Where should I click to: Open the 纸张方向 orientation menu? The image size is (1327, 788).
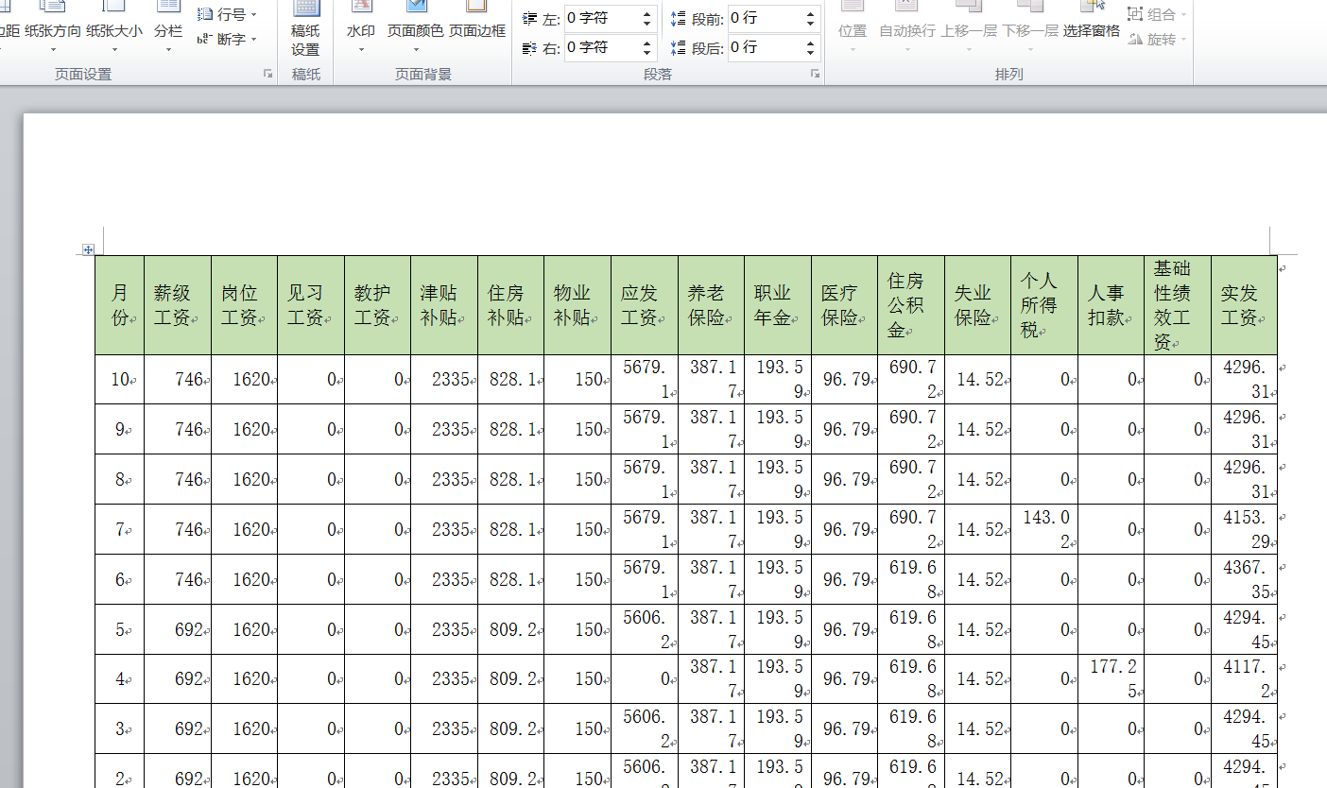click(x=53, y=27)
